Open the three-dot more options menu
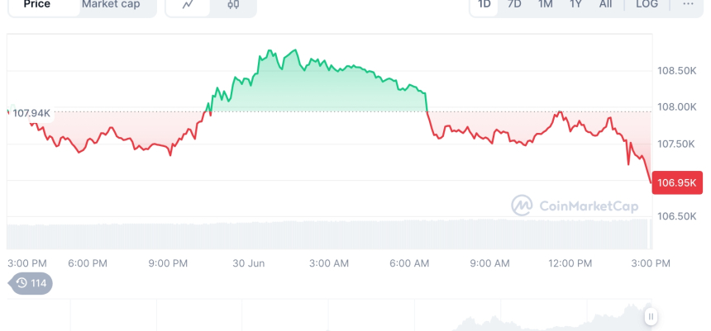Image resolution: width=711 pixels, height=331 pixels. click(x=688, y=5)
